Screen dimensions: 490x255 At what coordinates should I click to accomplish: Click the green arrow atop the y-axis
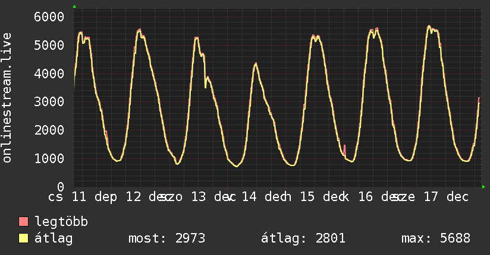click(x=74, y=7)
